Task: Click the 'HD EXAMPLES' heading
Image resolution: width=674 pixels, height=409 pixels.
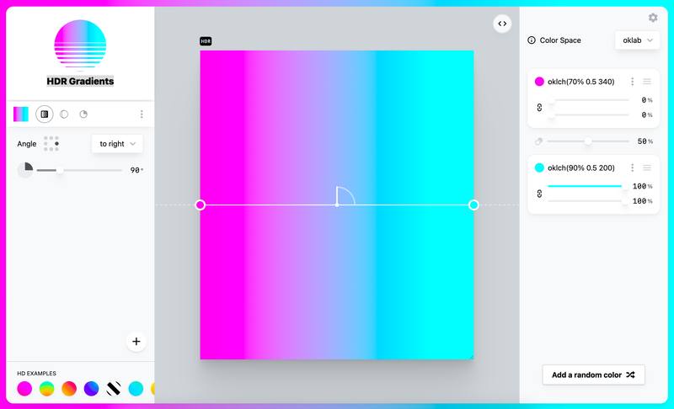Action: [36, 374]
